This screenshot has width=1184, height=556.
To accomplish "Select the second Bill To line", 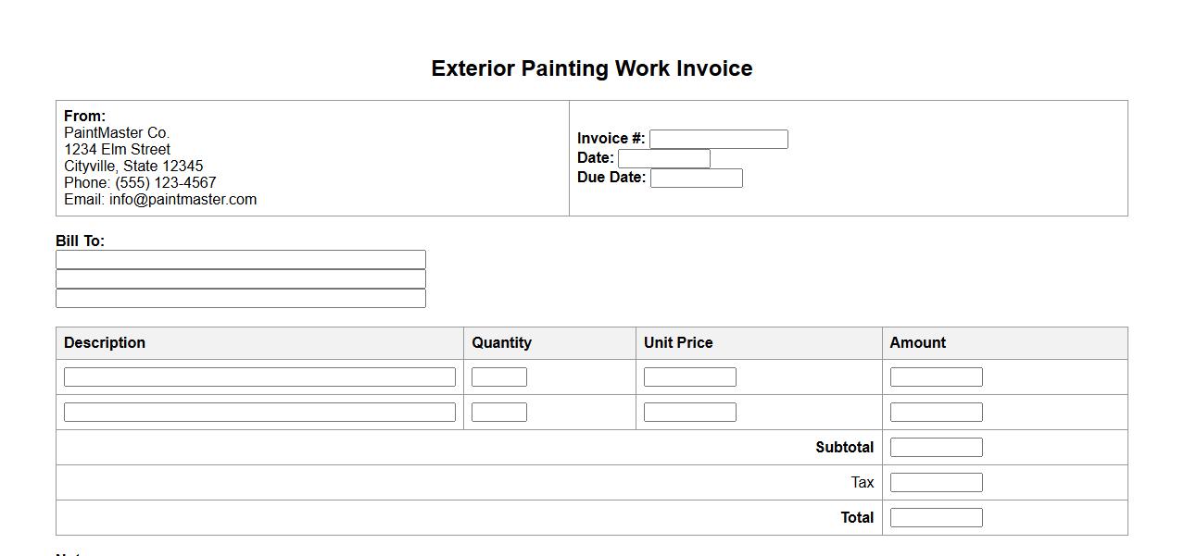I will point(241,279).
